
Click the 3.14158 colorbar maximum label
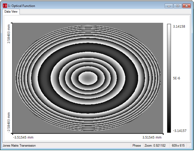[179, 26]
